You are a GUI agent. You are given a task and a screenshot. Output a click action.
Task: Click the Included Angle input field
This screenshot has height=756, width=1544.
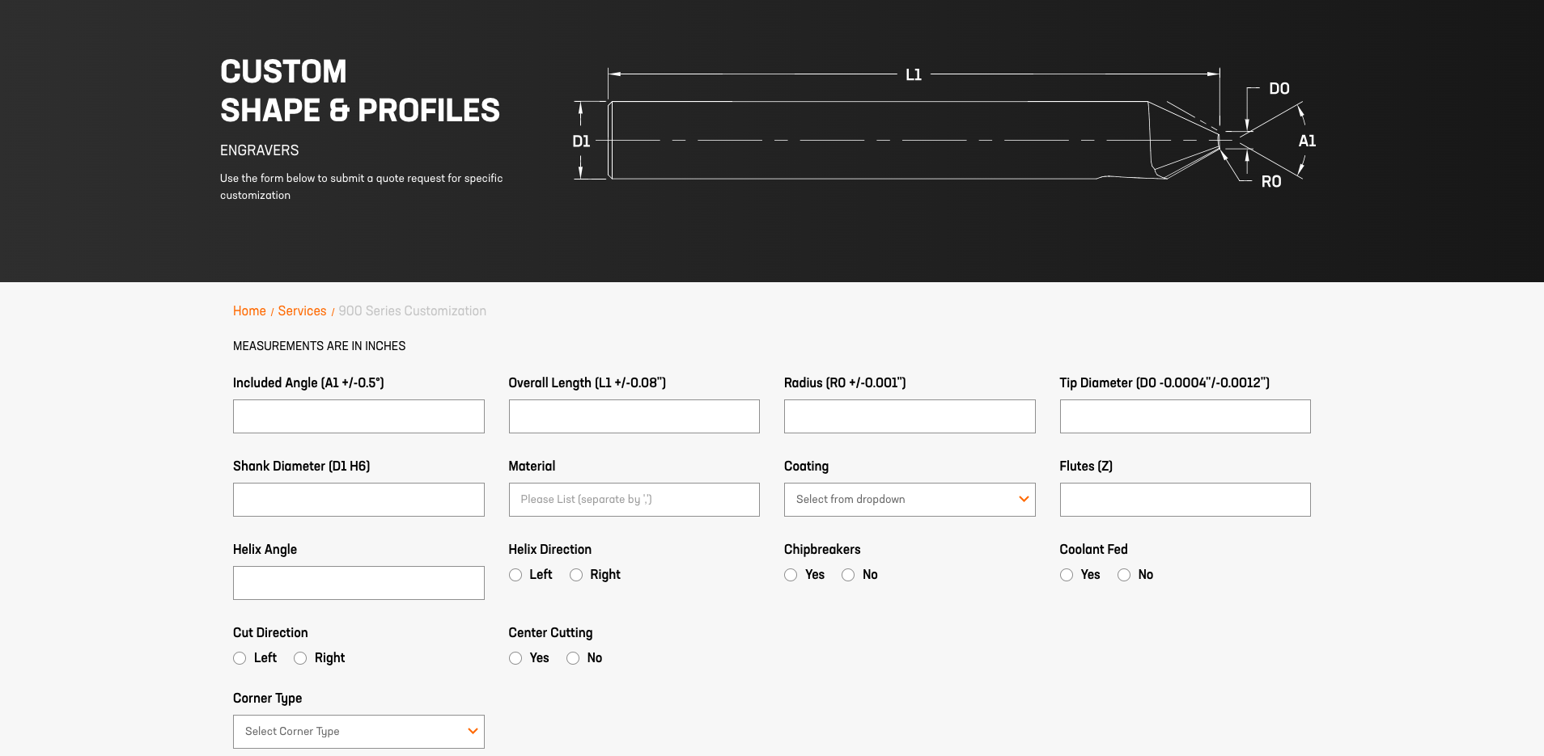tap(358, 416)
